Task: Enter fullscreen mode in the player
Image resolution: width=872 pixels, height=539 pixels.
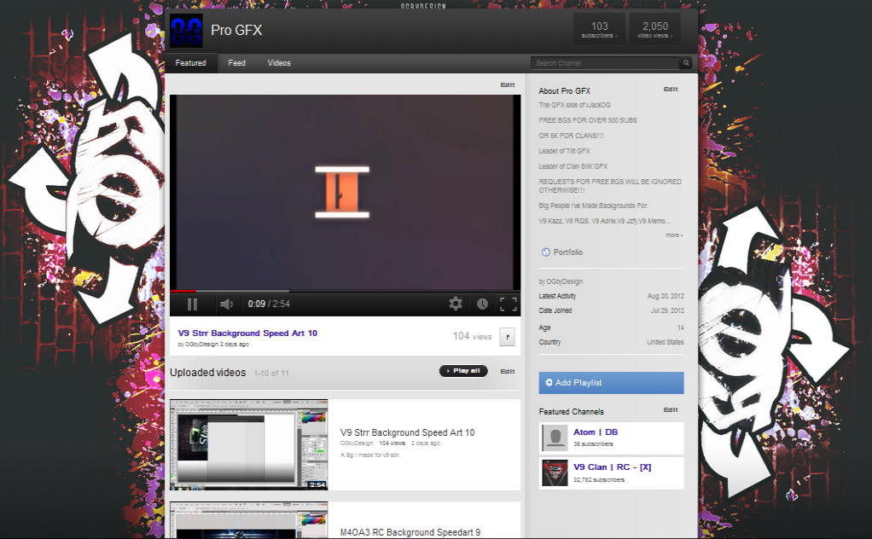Action: point(509,304)
